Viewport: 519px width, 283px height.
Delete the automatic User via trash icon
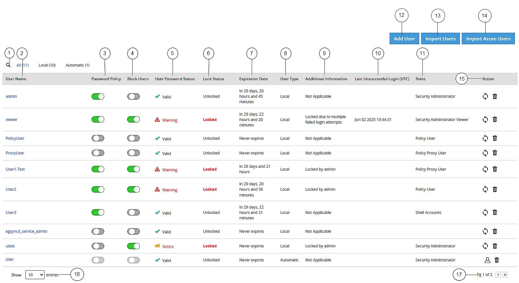[497, 260]
